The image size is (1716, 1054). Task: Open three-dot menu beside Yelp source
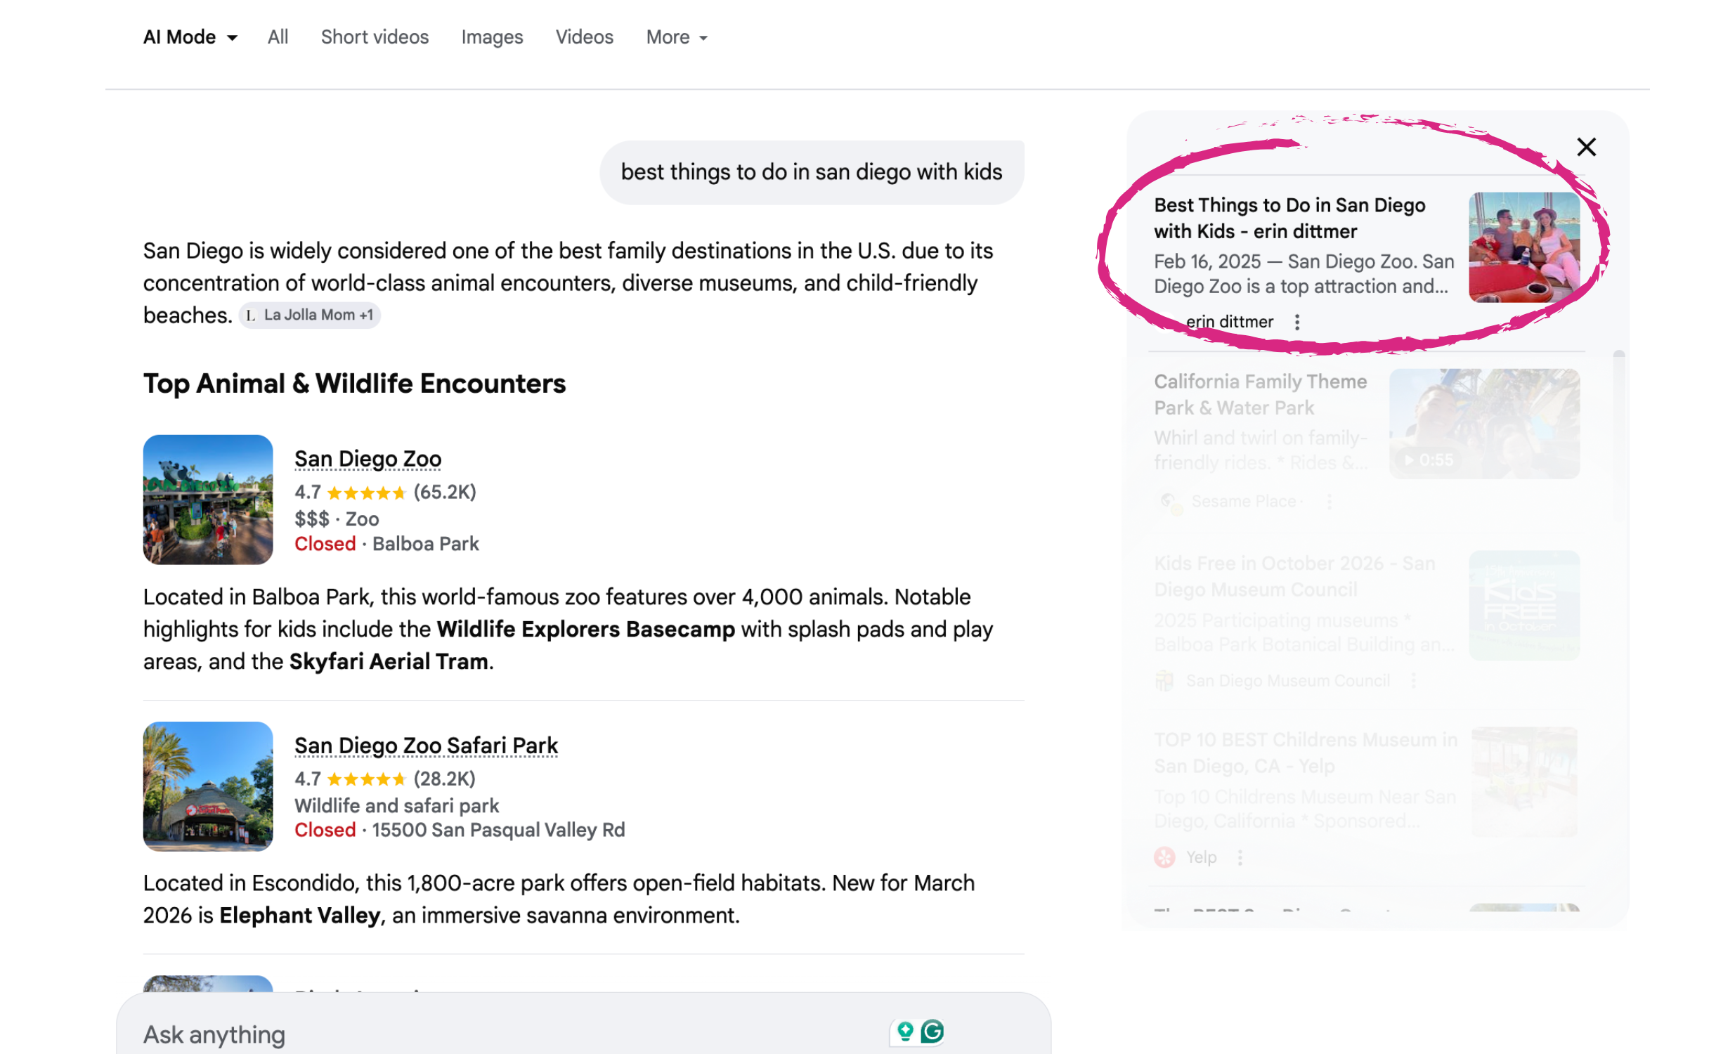coord(1240,858)
